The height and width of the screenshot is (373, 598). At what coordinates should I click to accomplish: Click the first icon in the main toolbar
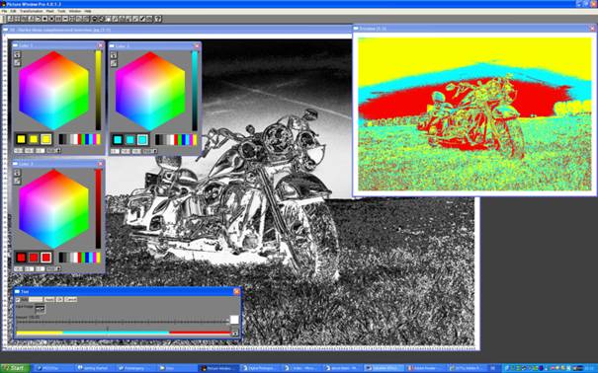(x=10, y=19)
